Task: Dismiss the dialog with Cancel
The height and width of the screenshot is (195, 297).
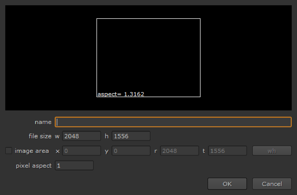Action: pyautogui.click(x=272, y=184)
